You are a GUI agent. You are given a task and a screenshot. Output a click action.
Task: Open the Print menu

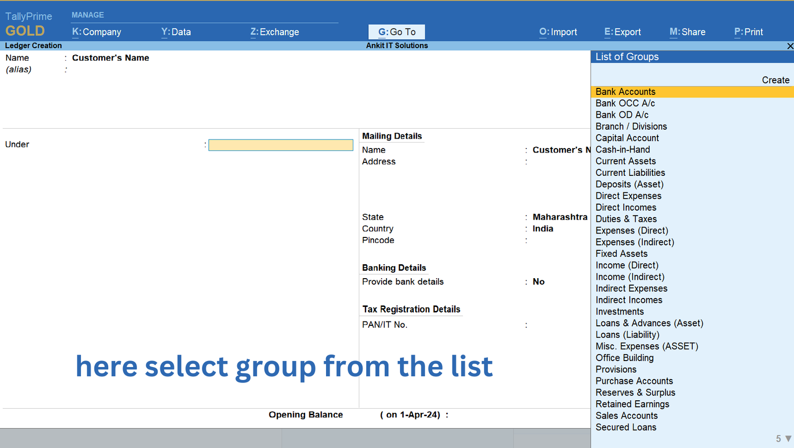pos(748,32)
